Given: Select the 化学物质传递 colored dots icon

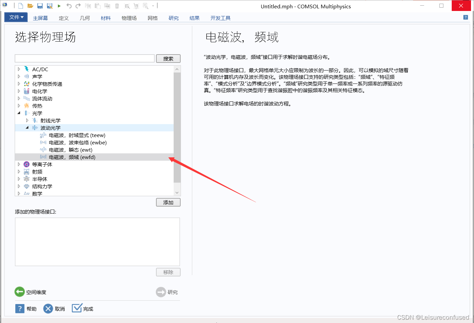Looking at the screenshot, I should click(27, 84).
